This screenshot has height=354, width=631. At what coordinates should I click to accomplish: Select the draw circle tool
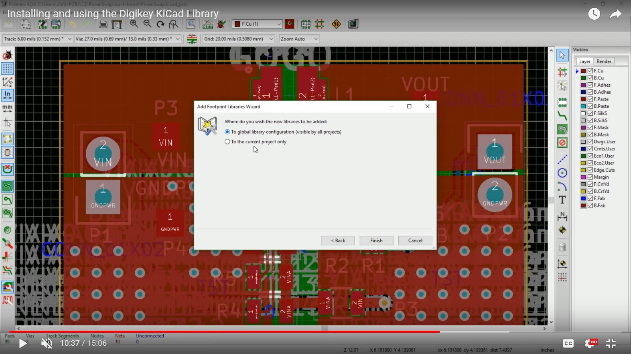[562, 173]
